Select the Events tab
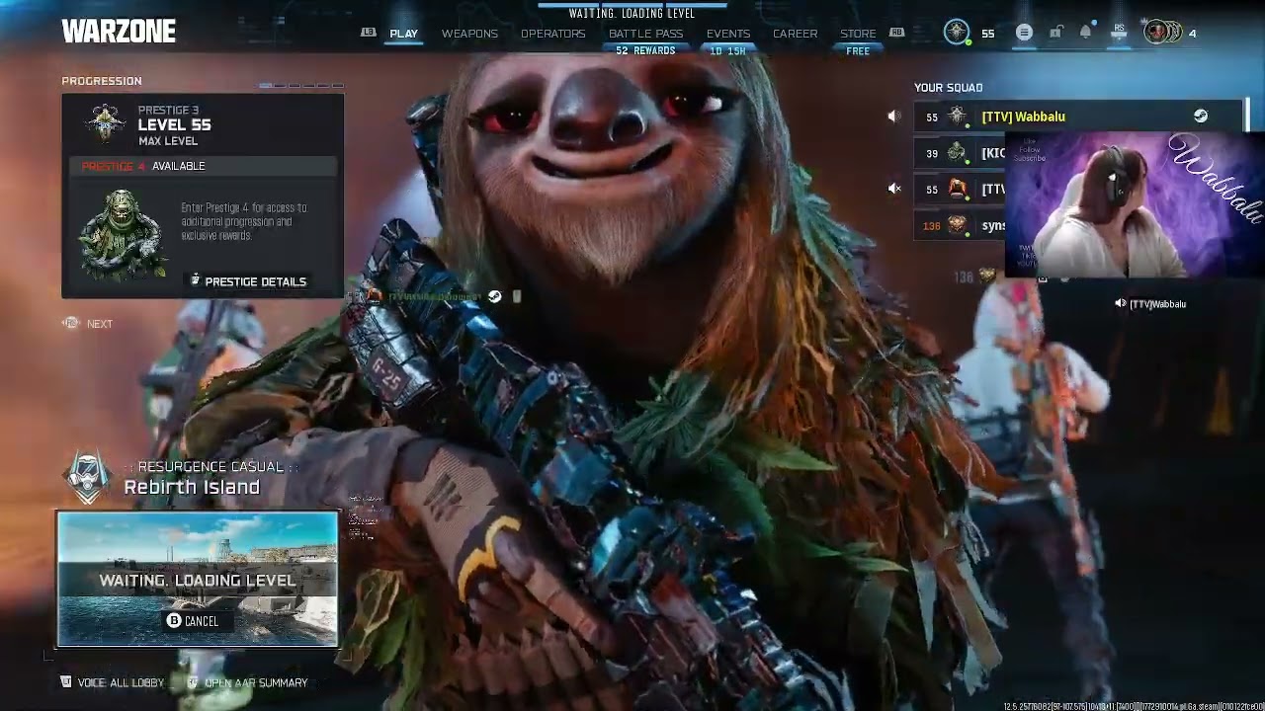The width and height of the screenshot is (1265, 711). [728, 34]
